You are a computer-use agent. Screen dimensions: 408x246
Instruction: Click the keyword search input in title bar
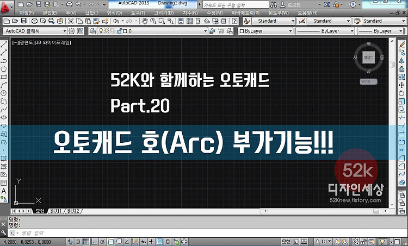pyautogui.click(x=236, y=5)
